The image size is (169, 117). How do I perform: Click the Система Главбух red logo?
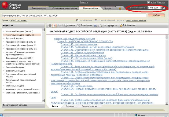5,5
